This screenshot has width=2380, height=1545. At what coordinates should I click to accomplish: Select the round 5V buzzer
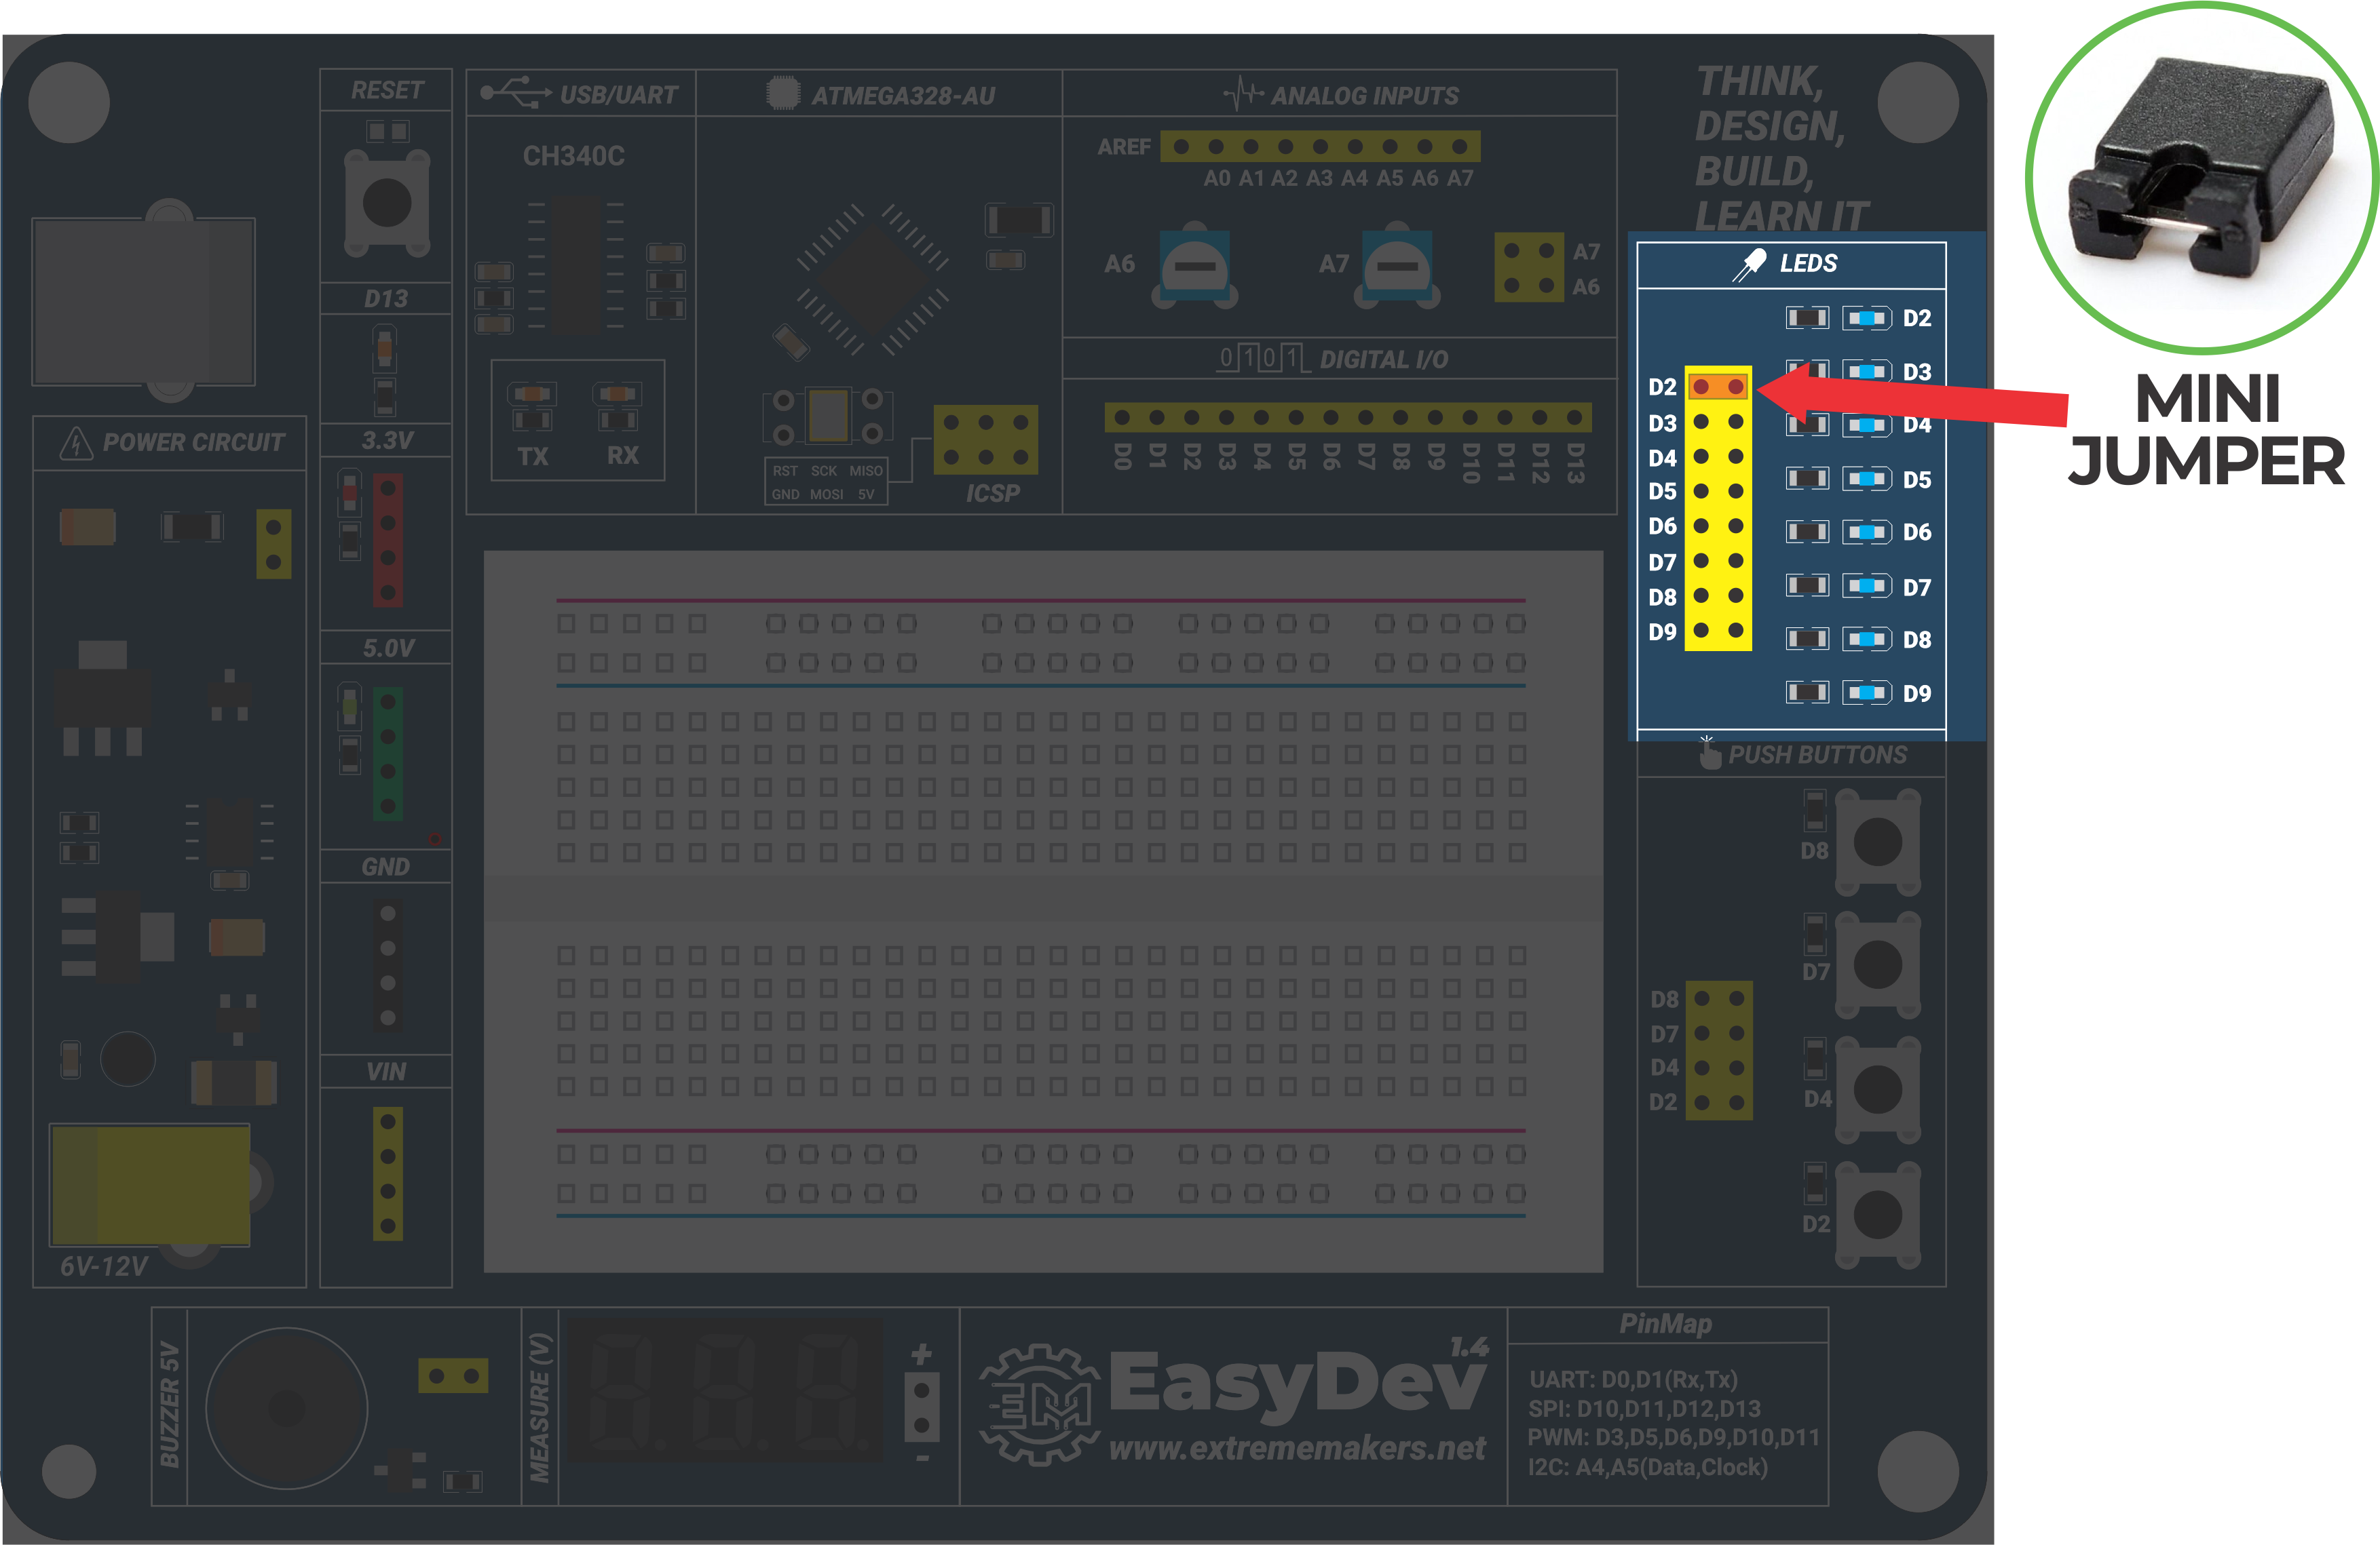coord(287,1409)
